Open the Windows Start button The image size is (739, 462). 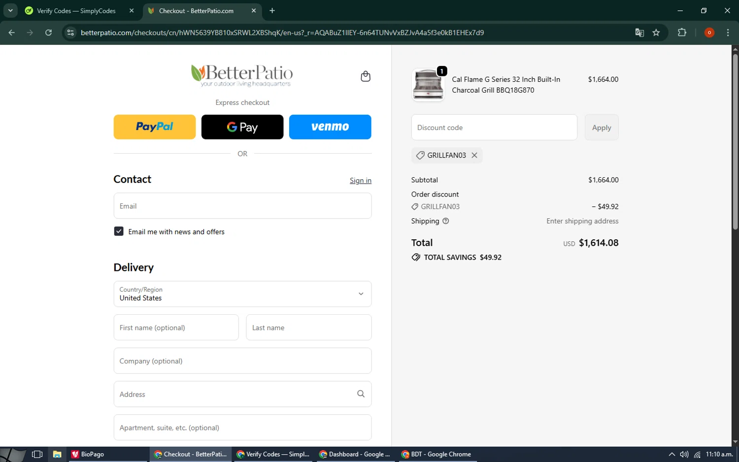coord(13,454)
